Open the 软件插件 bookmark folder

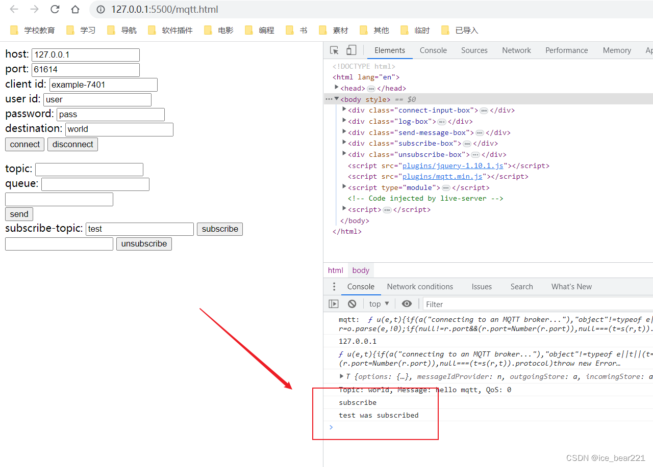pos(170,30)
